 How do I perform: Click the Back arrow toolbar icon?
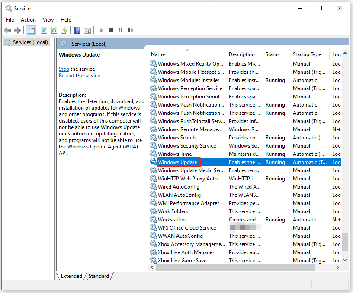7,30
